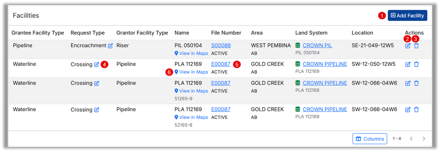Go to the previous page of facilities
This screenshot has height=152, width=440.
tap(411, 139)
